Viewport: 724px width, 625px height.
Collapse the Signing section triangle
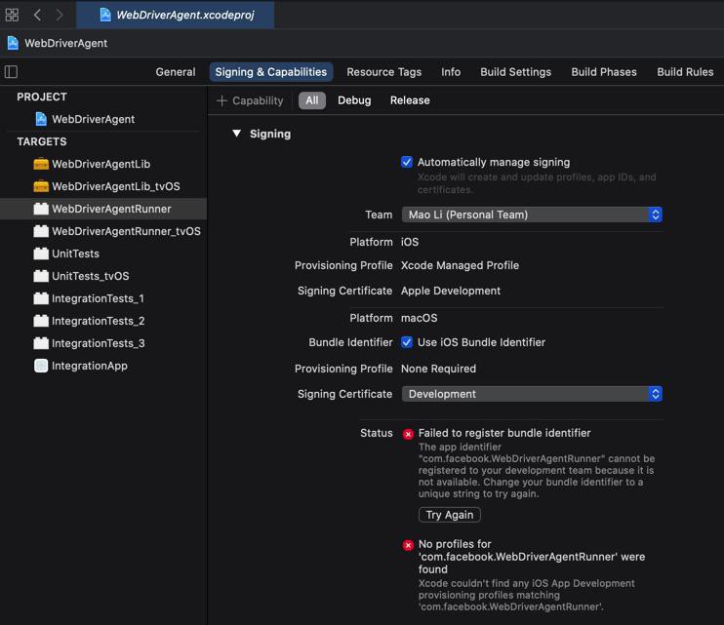point(236,134)
